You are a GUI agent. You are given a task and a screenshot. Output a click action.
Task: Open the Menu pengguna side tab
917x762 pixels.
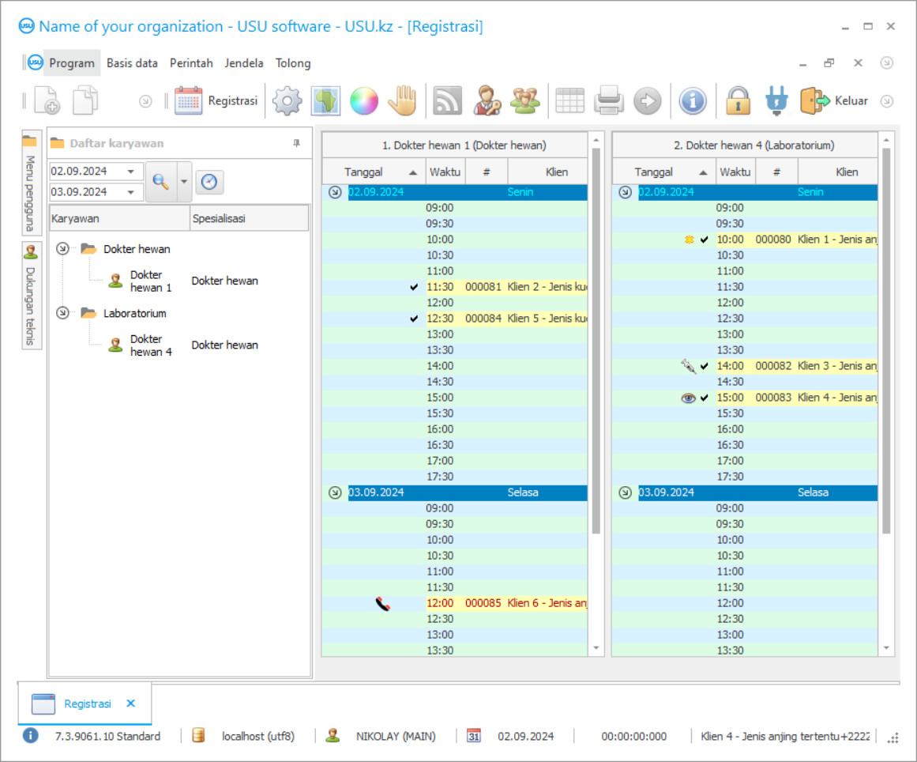coord(30,190)
